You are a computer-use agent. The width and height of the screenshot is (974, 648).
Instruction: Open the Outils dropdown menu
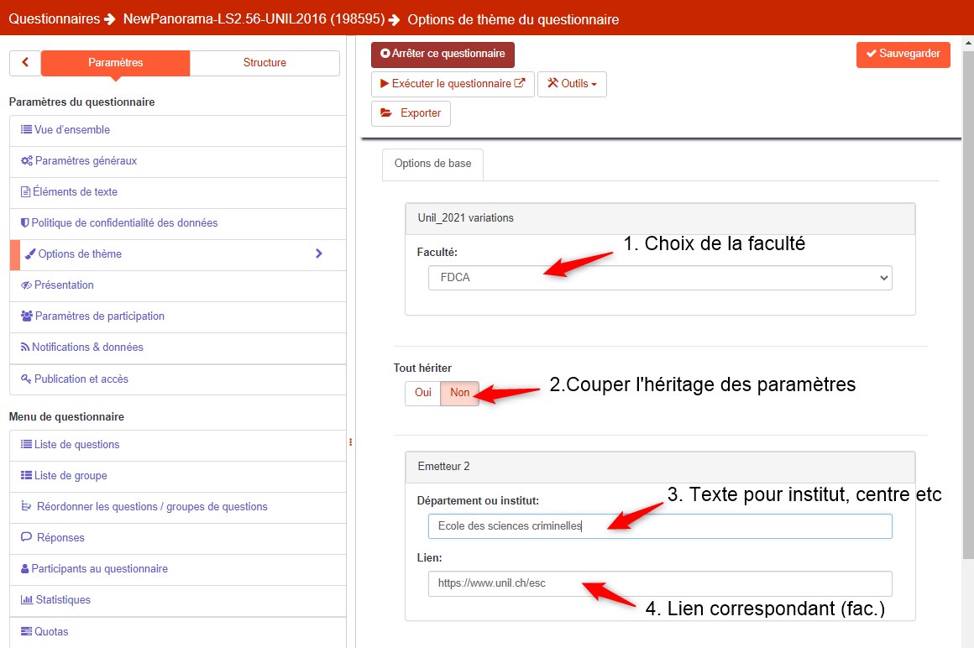tap(571, 84)
